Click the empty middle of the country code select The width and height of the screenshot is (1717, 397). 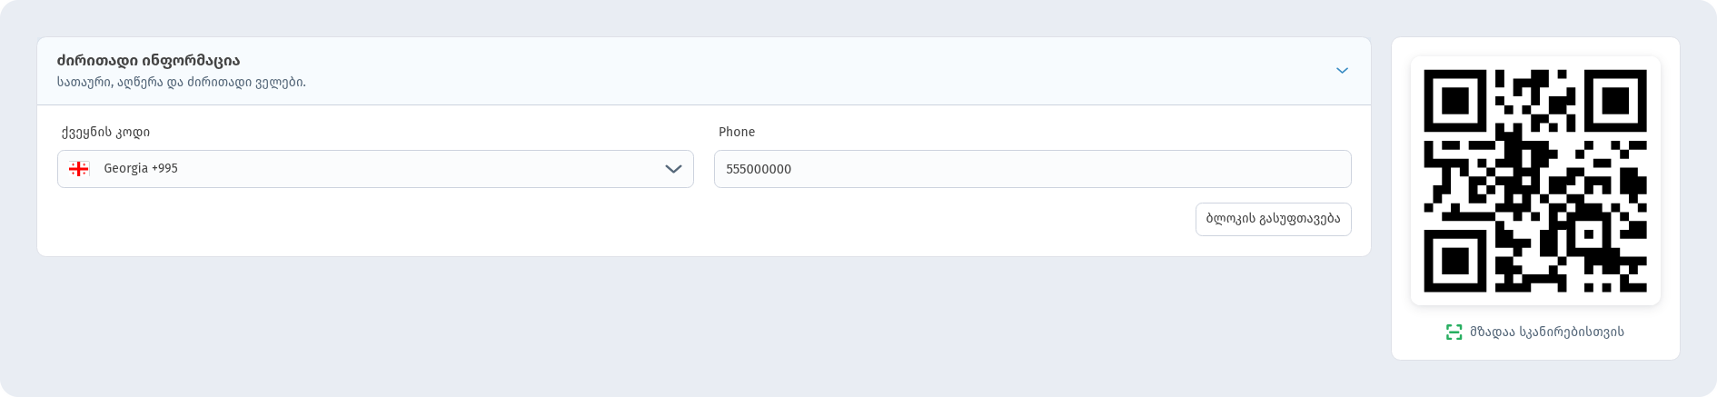[418, 169]
